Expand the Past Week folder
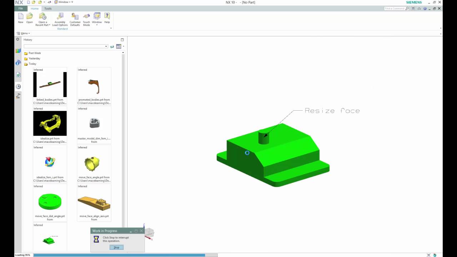This screenshot has height=257, width=457. [32, 53]
